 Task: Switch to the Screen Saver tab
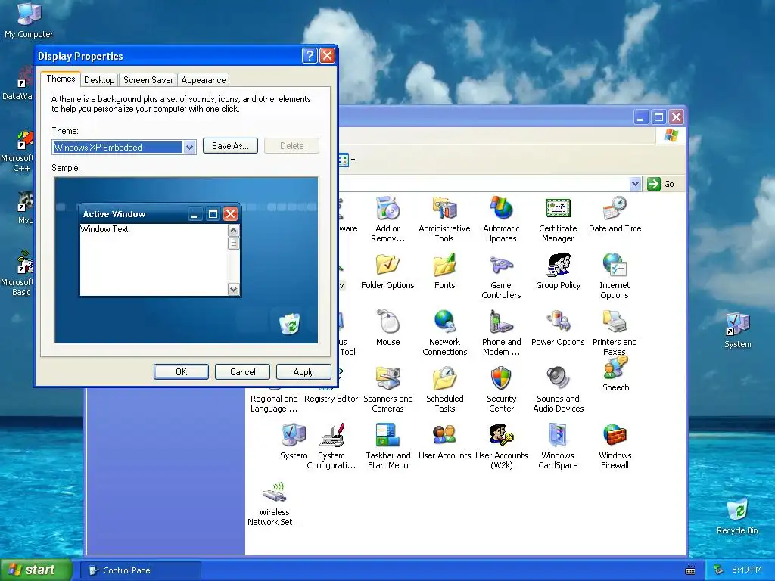(148, 80)
